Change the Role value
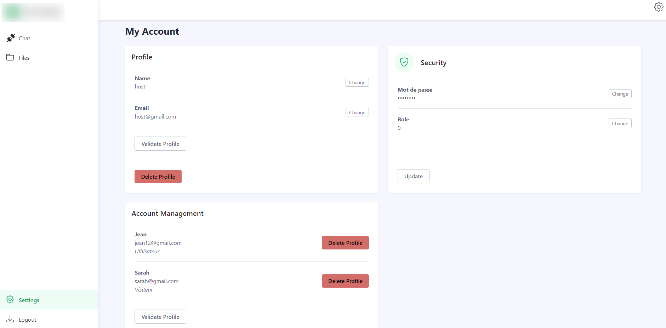 (x=620, y=123)
